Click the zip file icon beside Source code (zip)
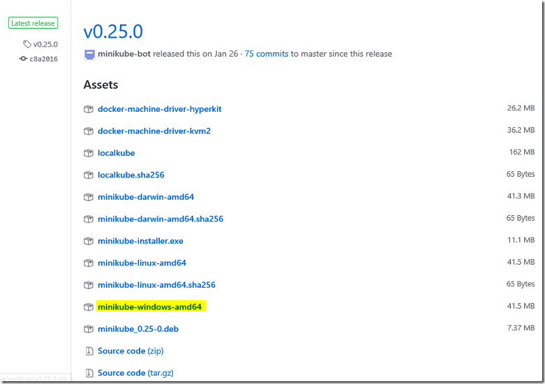The height and width of the screenshot is (384, 545). point(89,351)
